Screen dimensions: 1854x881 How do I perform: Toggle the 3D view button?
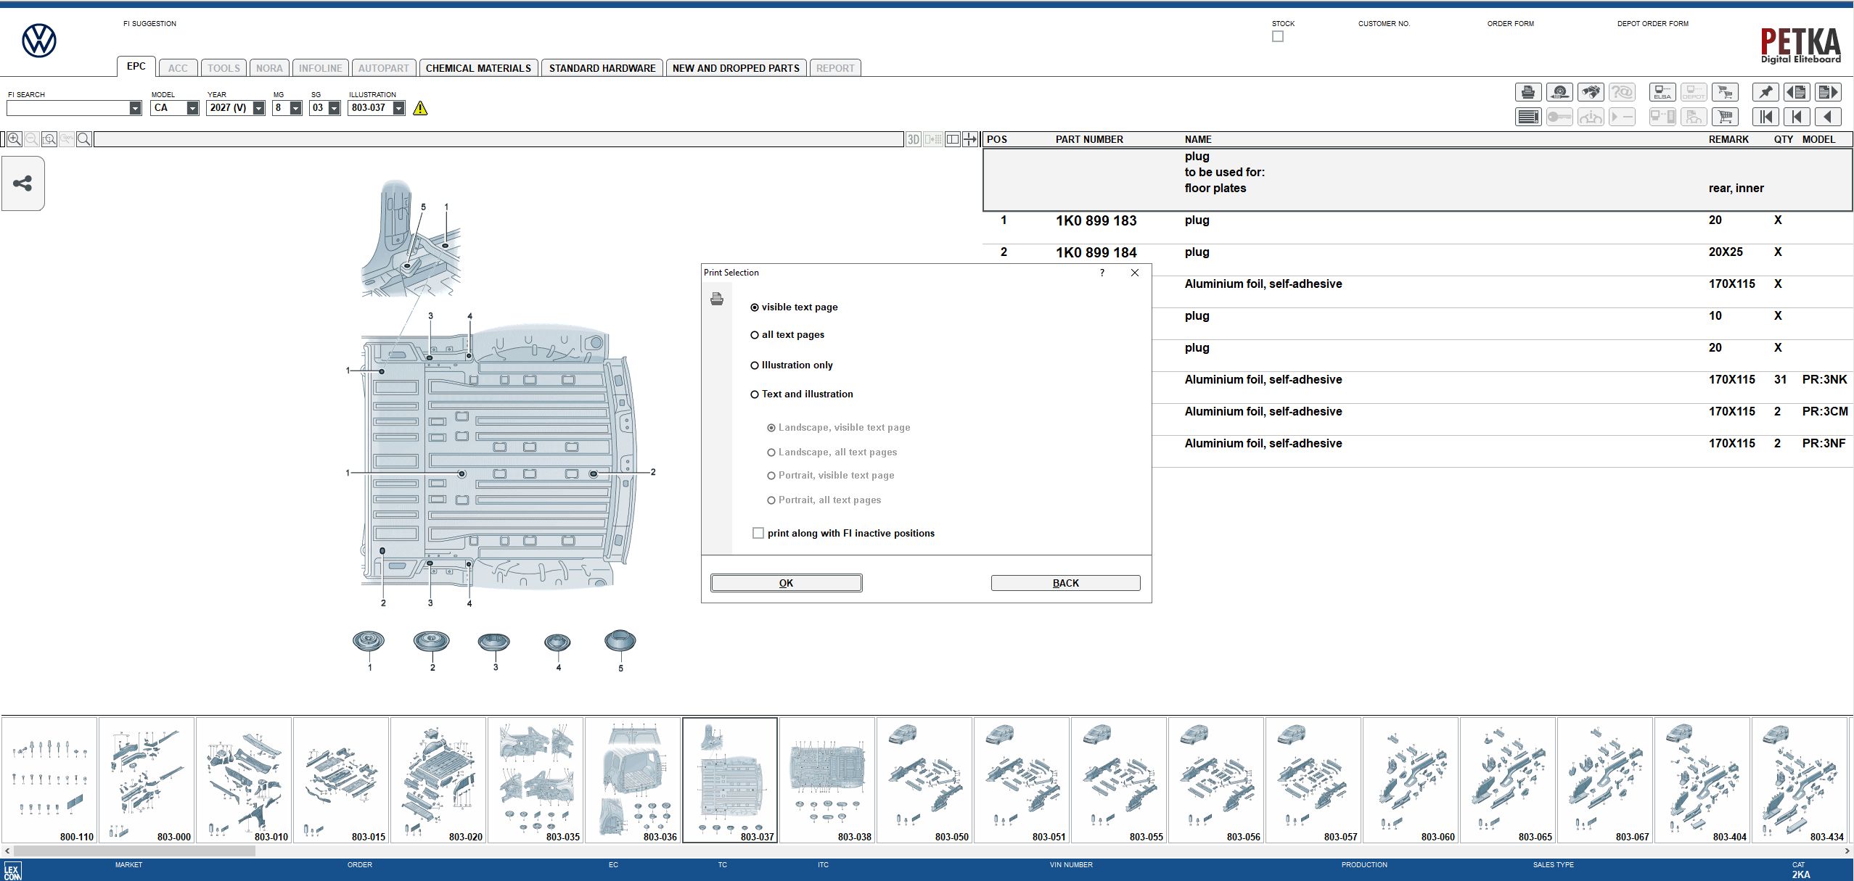tap(914, 139)
